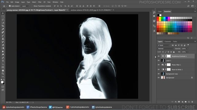197x110 pixels.
Task: Hide the Background copy layer
Action: pyautogui.click(x=159, y=74)
